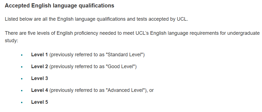Viewport: 262px width, 112px height.
Task: Click the bullet dot beside Level 5
Action: point(22,102)
